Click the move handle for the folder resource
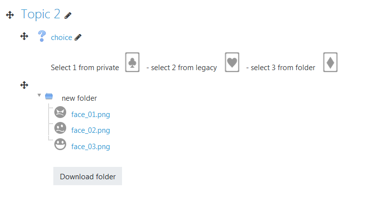The width and height of the screenshot is (367, 199). click(x=24, y=85)
